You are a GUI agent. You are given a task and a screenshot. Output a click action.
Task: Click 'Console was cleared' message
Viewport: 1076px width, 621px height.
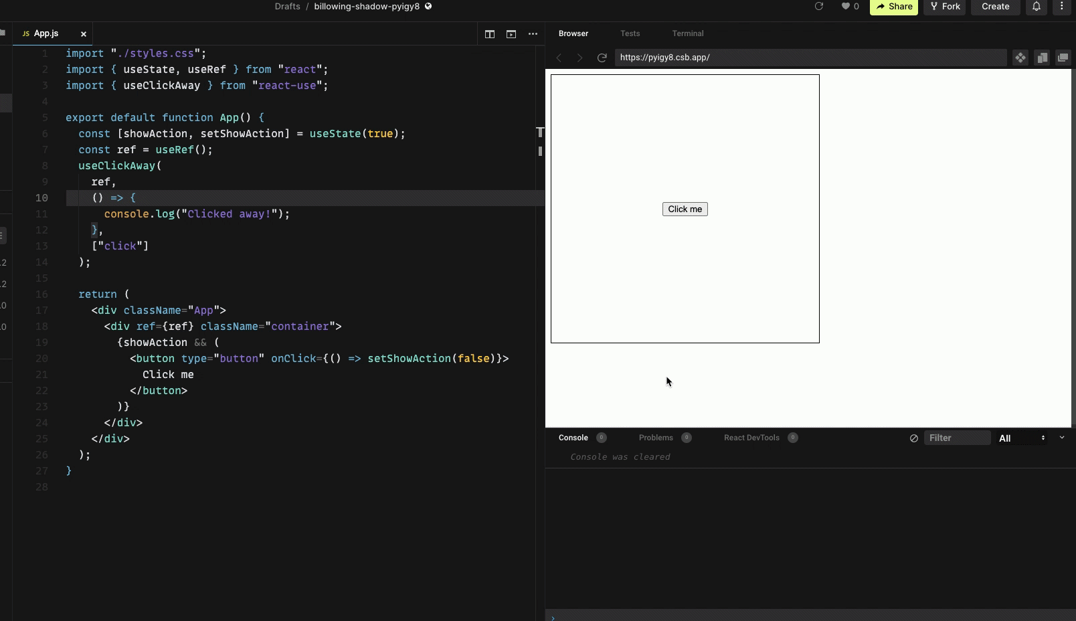coord(620,457)
